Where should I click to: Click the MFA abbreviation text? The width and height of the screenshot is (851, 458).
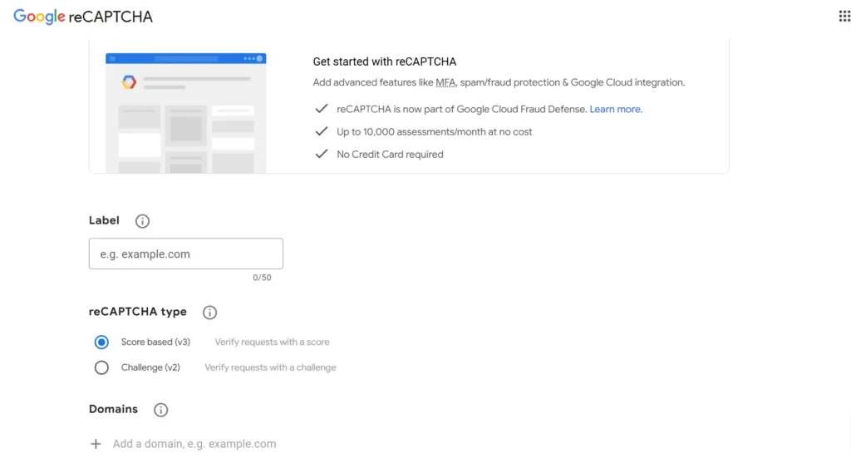[x=445, y=82]
